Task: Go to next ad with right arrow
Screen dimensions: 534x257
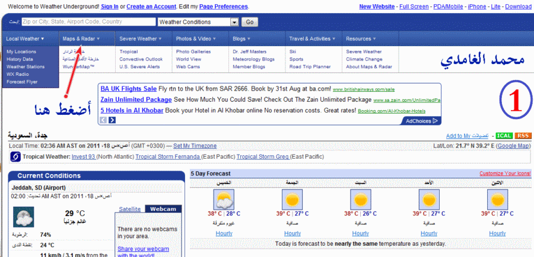Action: (x=112, y=120)
